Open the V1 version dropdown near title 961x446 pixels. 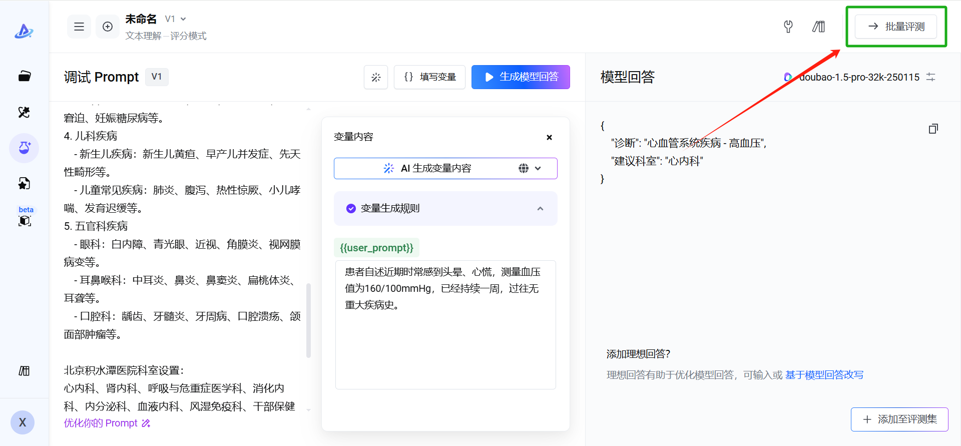[176, 19]
